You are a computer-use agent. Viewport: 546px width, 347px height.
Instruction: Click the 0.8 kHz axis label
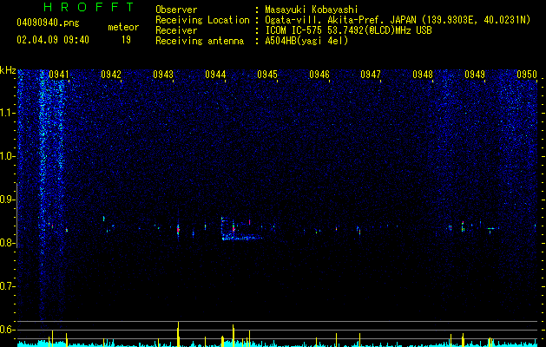(7, 243)
